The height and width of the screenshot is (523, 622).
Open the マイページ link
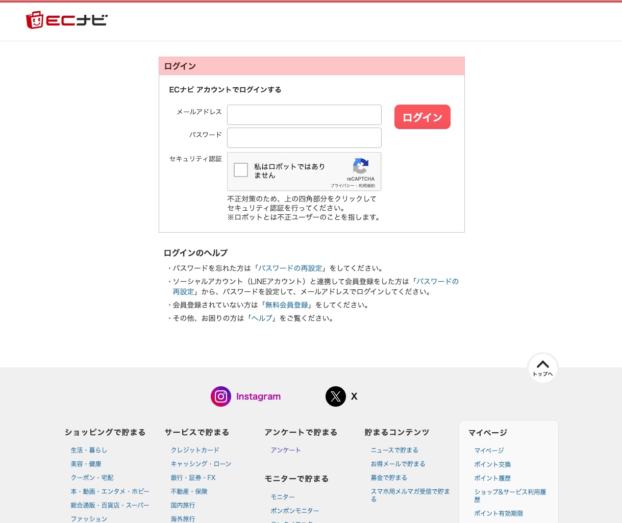489,451
